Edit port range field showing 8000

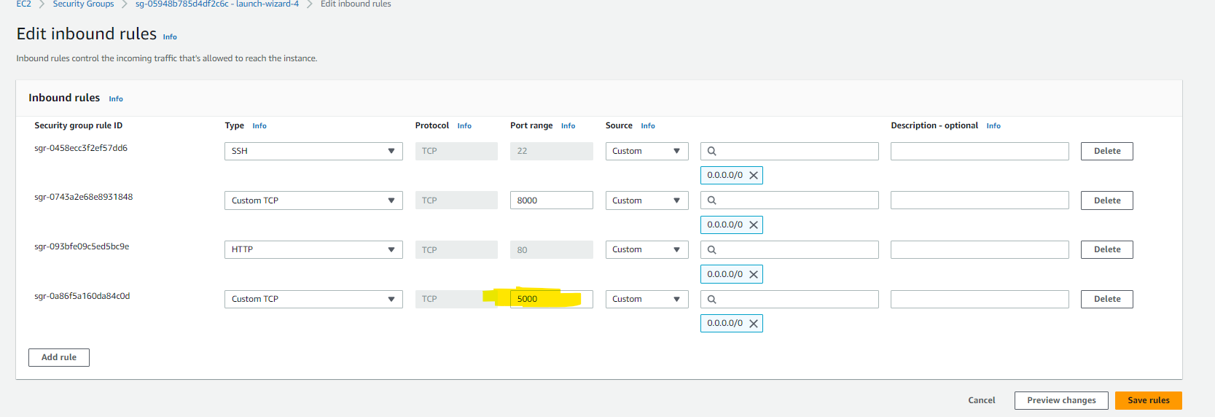coord(552,200)
